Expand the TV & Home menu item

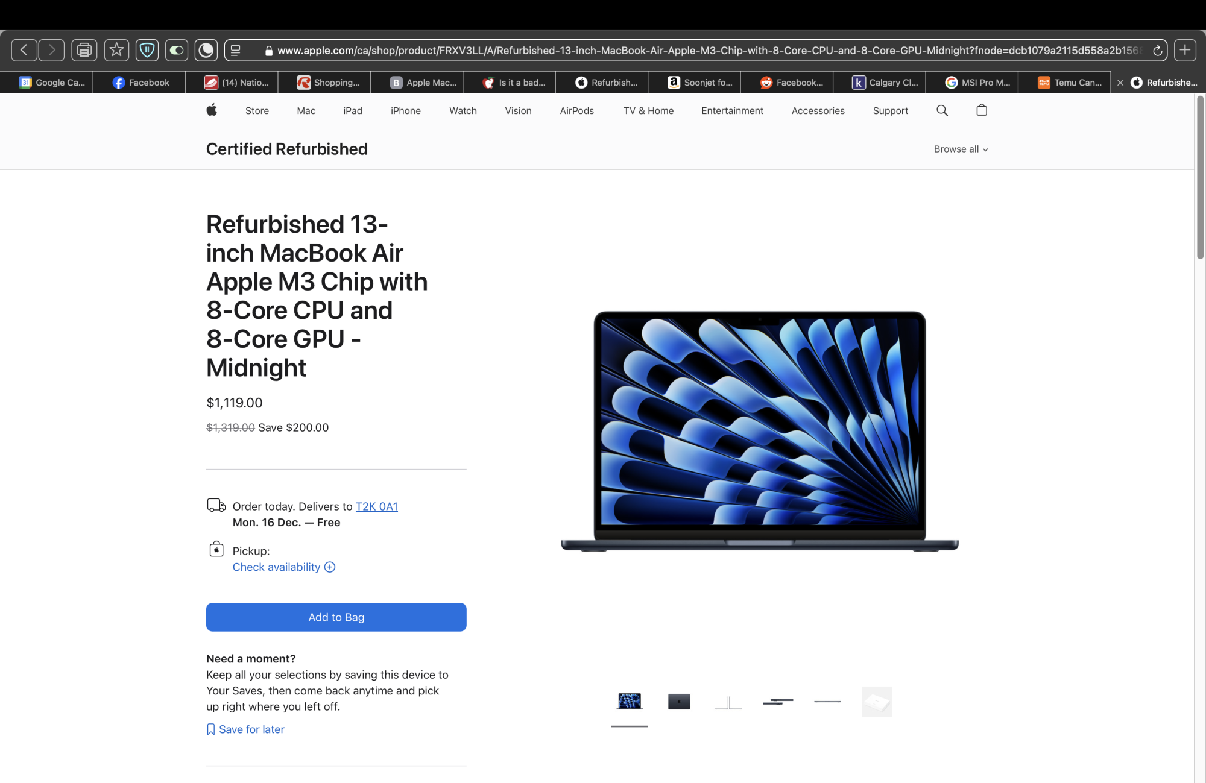649,110
